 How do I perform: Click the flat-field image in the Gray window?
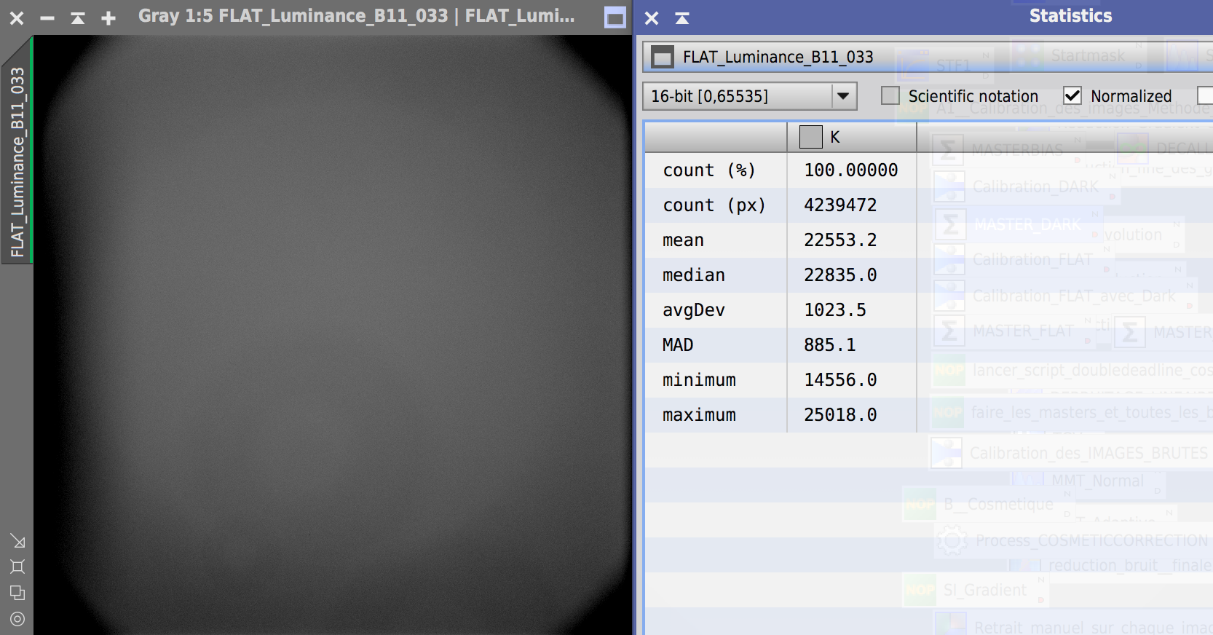click(x=333, y=335)
